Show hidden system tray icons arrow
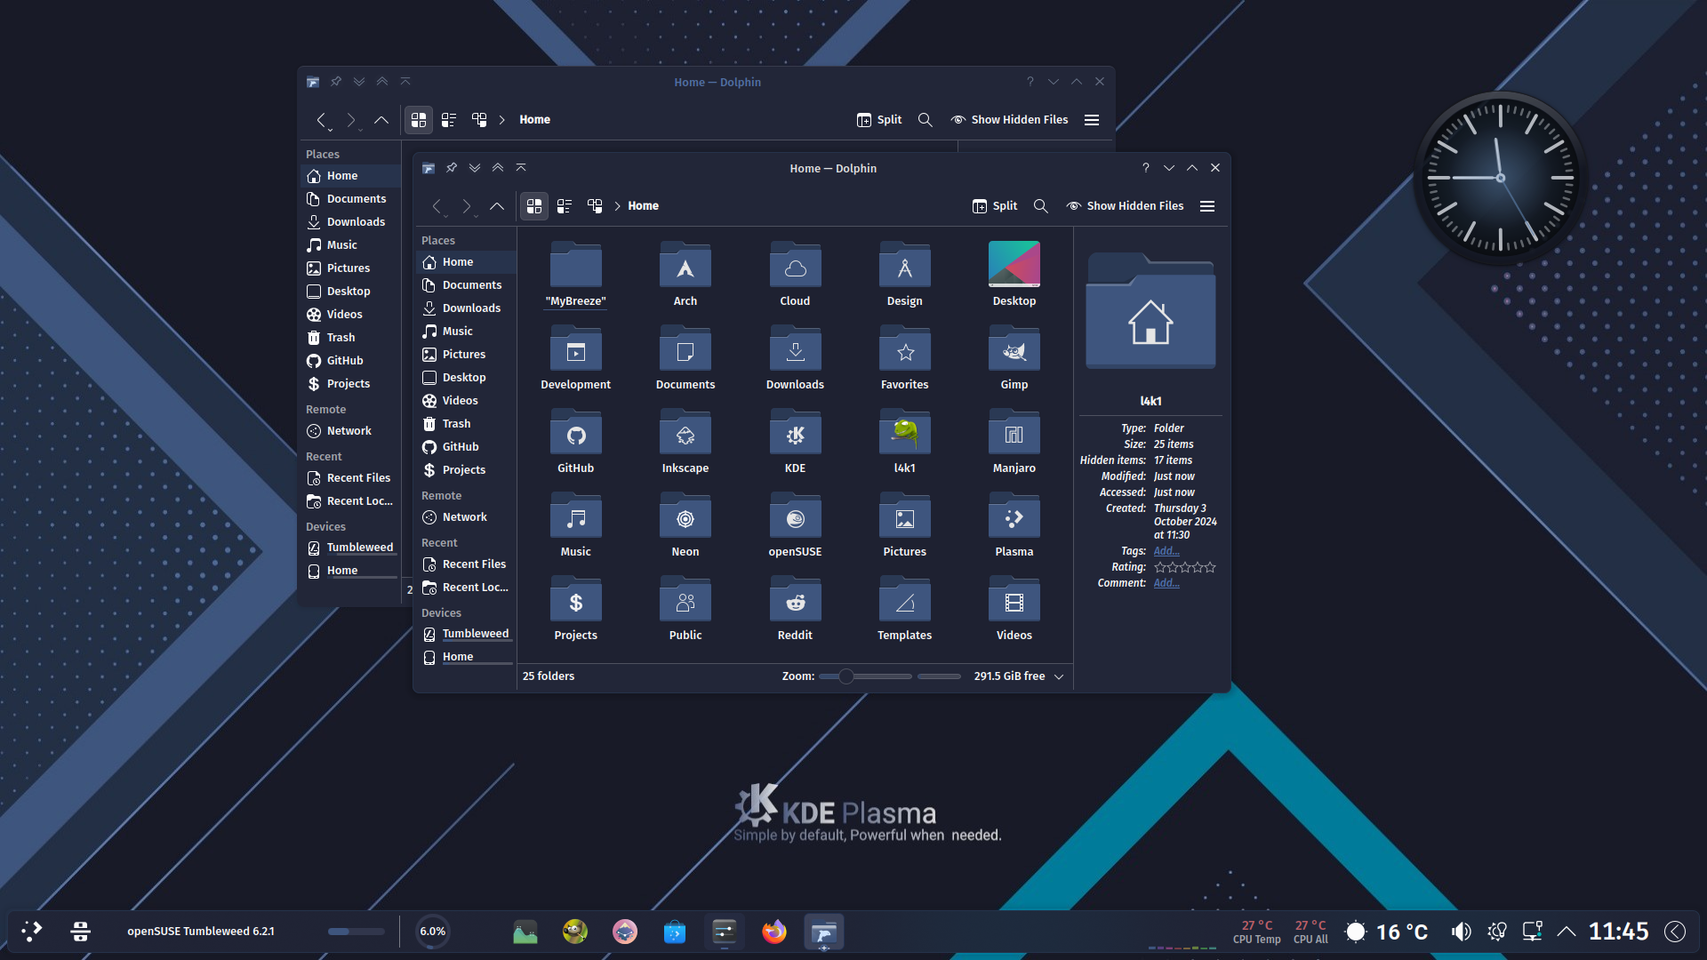This screenshot has width=1707, height=960. pos(1567,932)
